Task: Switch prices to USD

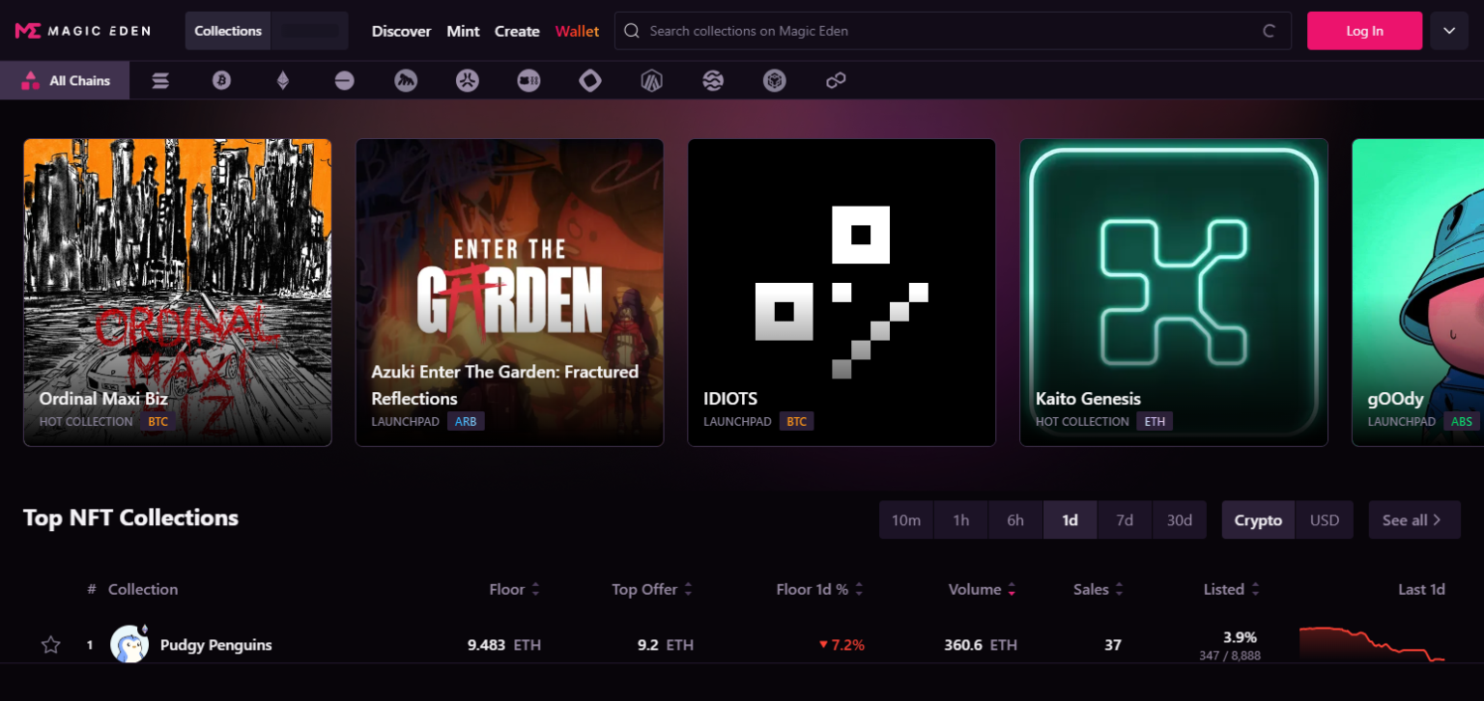Action: 1324,520
